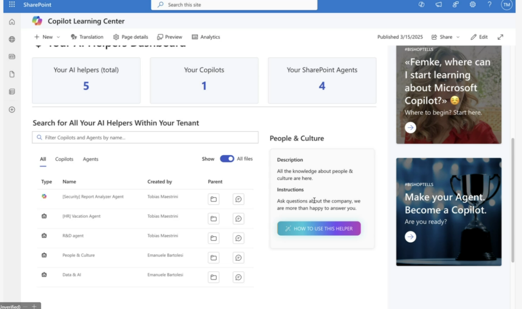This screenshot has width=522, height=309.
Task: Expand the Share dropdown chevron
Action: pyautogui.click(x=458, y=37)
